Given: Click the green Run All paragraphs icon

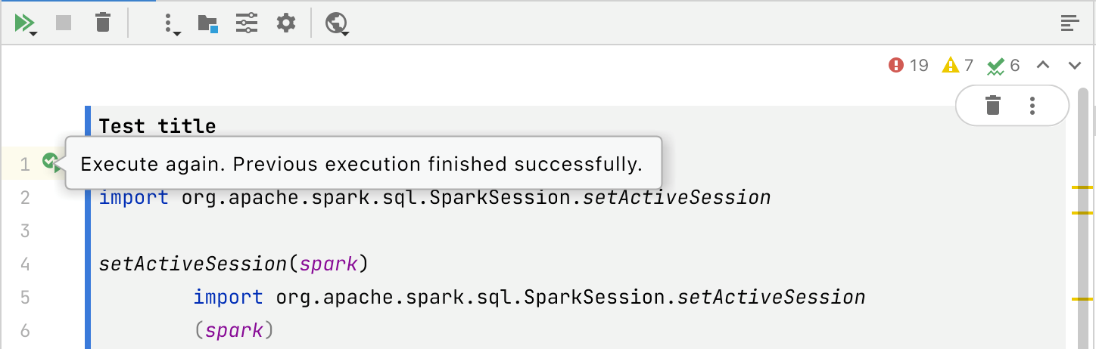Looking at the screenshot, I should (x=25, y=23).
